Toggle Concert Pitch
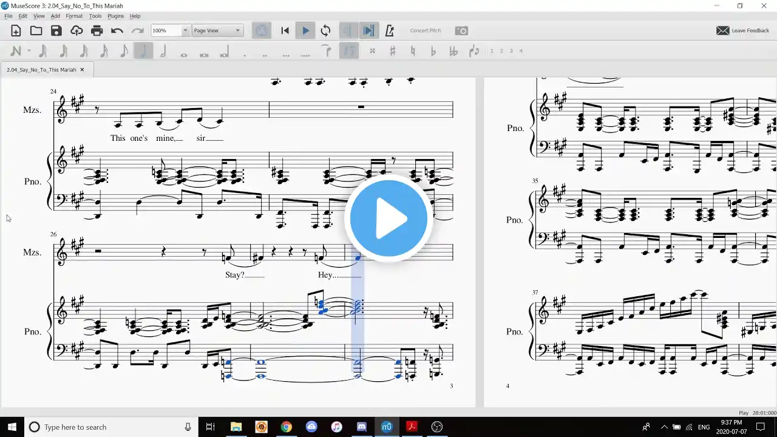Viewport: 777px width, 437px height. [x=426, y=30]
